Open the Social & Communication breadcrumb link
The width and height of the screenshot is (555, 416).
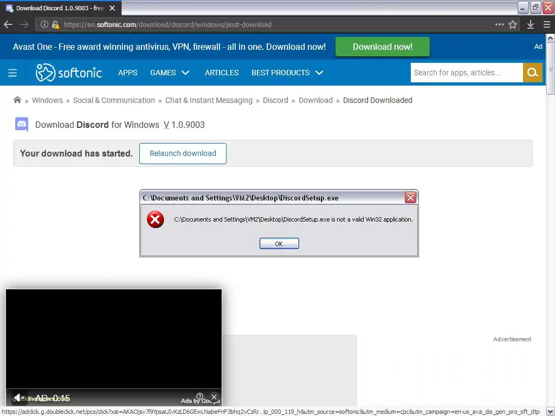[114, 100]
